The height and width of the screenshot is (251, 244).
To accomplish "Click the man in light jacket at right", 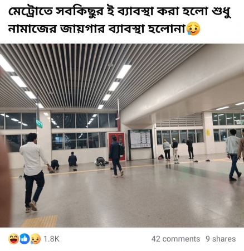I will tap(233, 155).
